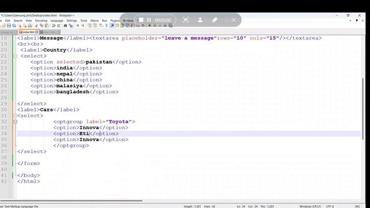This screenshot has height=208, width=370.
Task: Click the plus button in the menu bar
Action: [350, 21]
